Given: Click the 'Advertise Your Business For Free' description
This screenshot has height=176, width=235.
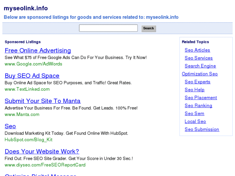Looking at the screenshot, I should (x=71, y=108).
